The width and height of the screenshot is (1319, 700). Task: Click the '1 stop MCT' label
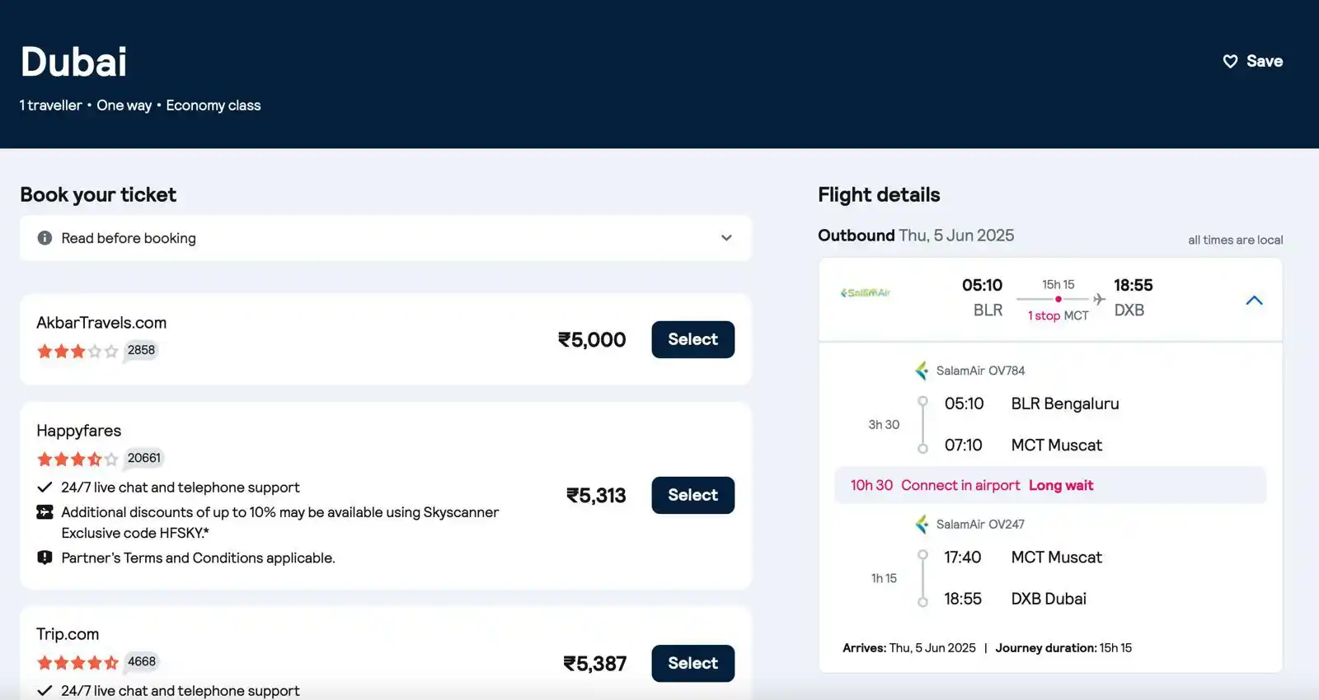(x=1058, y=315)
